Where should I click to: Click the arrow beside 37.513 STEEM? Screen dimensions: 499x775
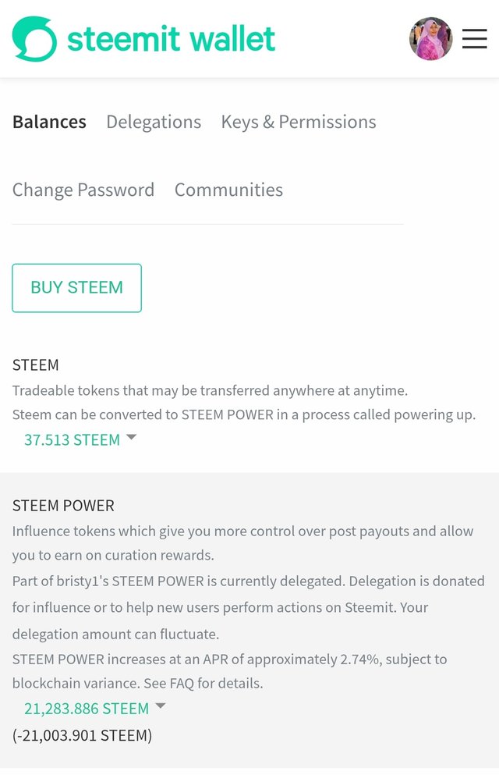131,438
